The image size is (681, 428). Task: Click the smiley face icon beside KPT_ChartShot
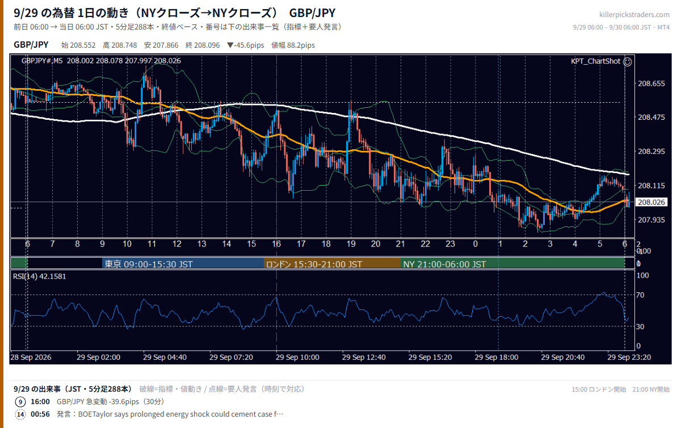click(627, 61)
